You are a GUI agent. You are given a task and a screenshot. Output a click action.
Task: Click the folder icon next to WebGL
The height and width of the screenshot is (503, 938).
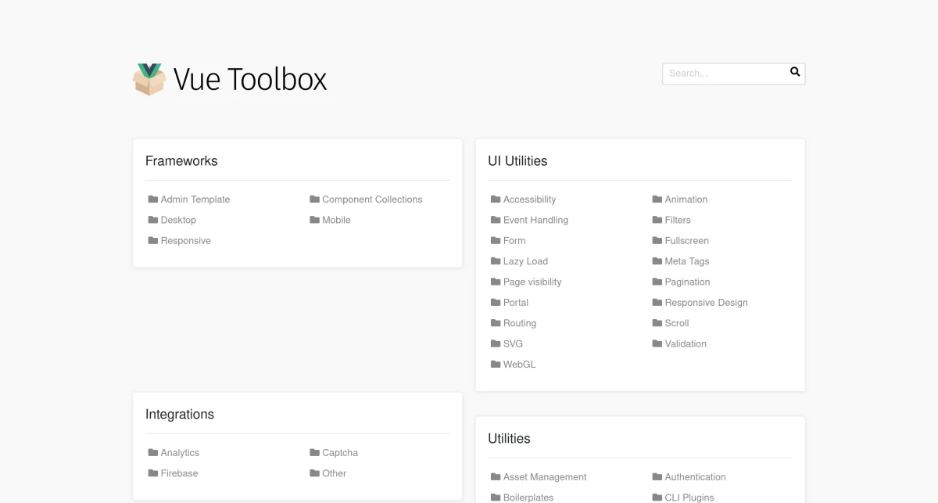pyautogui.click(x=495, y=364)
